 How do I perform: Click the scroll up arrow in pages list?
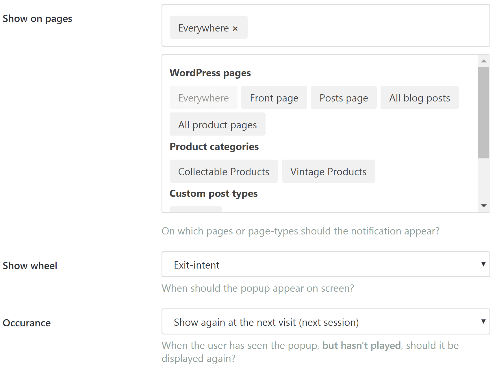coord(483,61)
